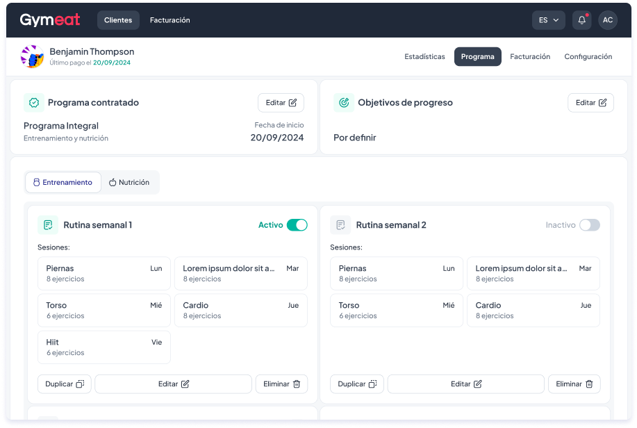This screenshot has width=637, height=428.
Task: Click the AC user avatar
Action: click(x=608, y=20)
